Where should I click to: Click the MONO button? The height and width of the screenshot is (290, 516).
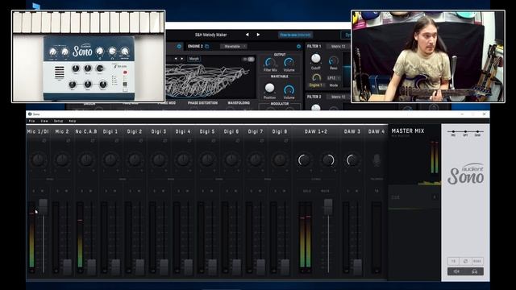click(477, 261)
